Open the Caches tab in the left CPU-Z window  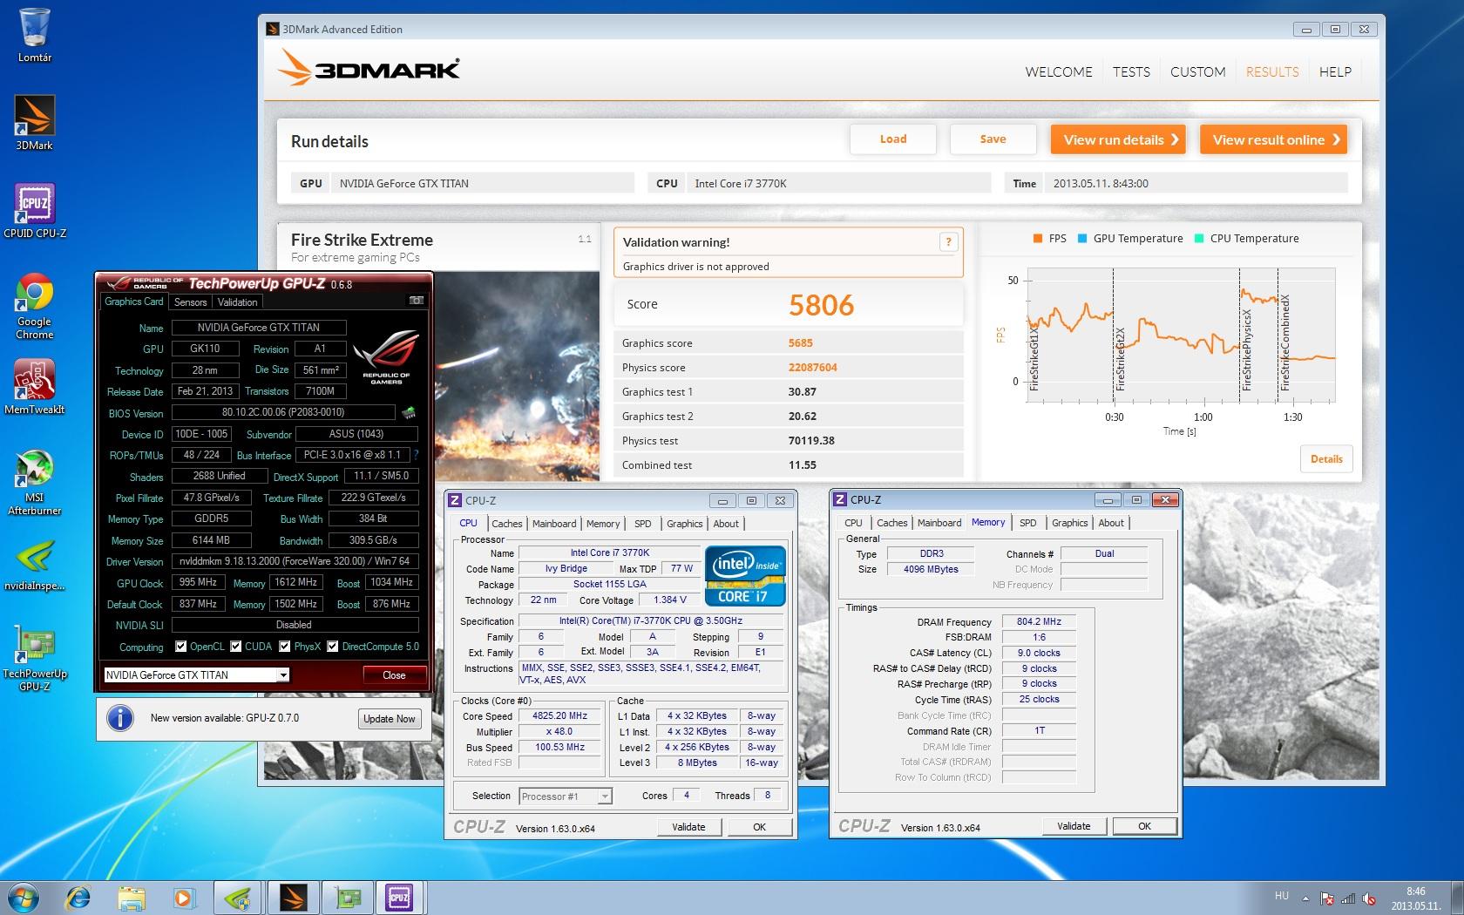[x=506, y=524]
